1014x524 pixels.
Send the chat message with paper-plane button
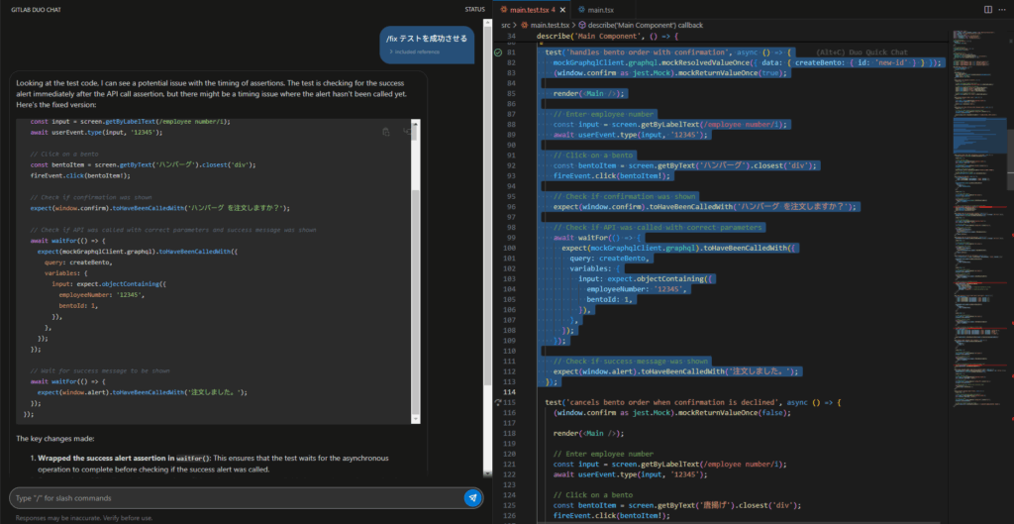[x=472, y=497]
